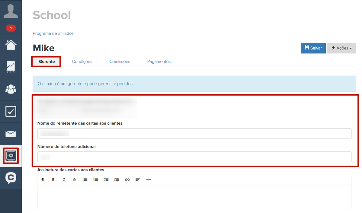Open the users group icon in sidebar
Screen dimensions: 362x213
coord(11,89)
